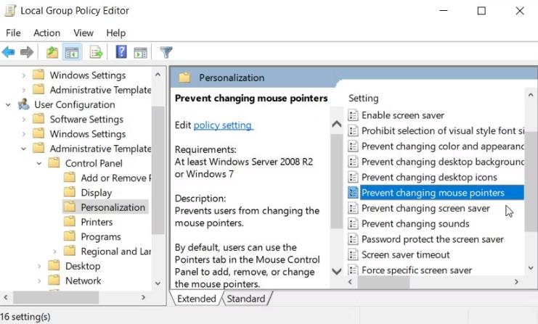Click the description pane scroll down arrow
538x324 pixels.
pyautogui.click(x=336, y=272)
